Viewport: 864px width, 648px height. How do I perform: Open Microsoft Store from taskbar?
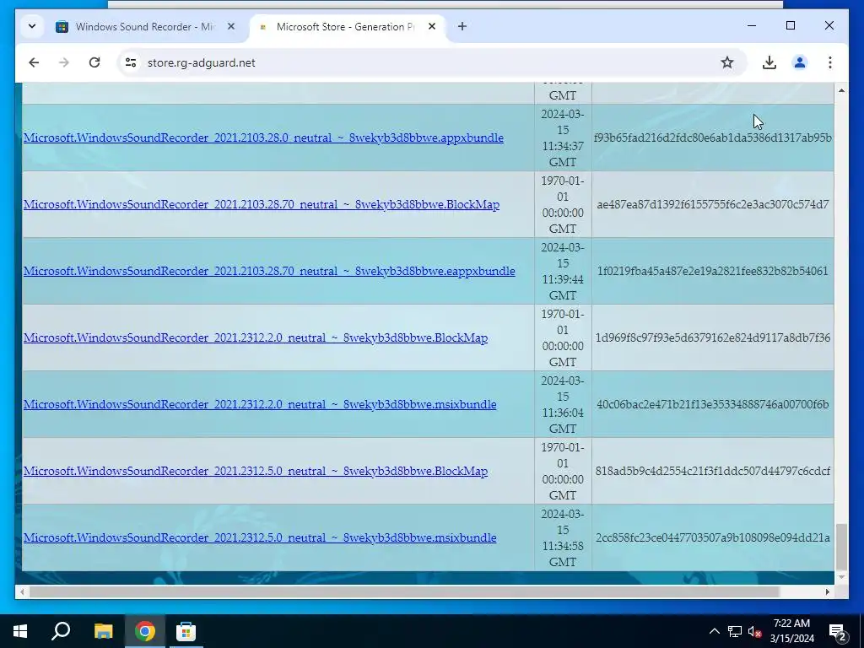point(186,631)
